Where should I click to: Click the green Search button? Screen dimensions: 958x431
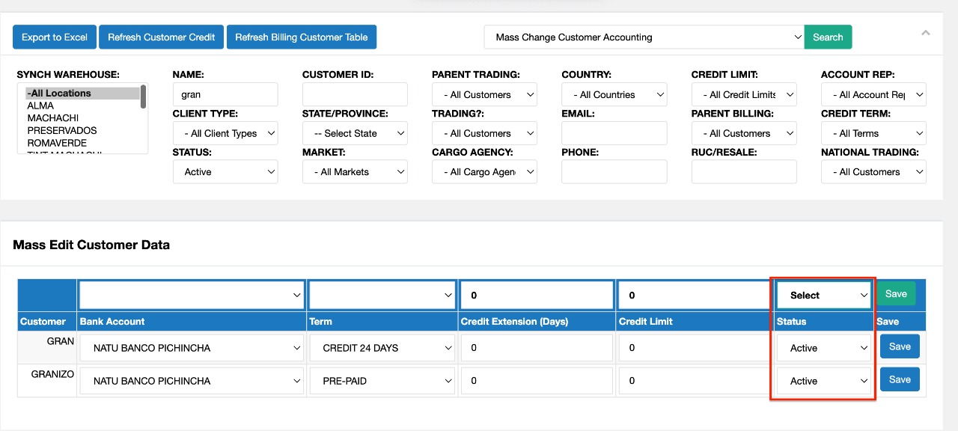coord(828,37)
